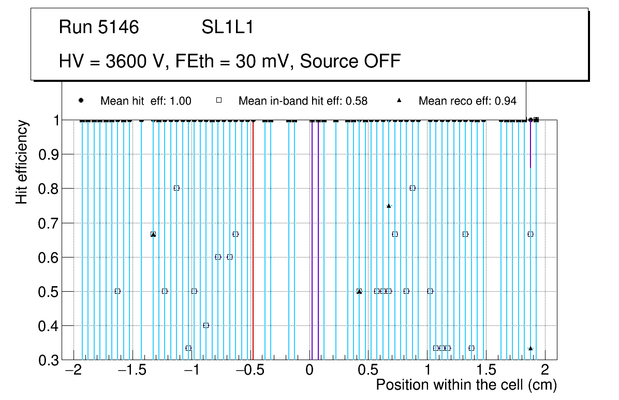This screenshot has height=400, width=619.
Task: Select the open square at 0.4 efficiency
Action: 206,325
